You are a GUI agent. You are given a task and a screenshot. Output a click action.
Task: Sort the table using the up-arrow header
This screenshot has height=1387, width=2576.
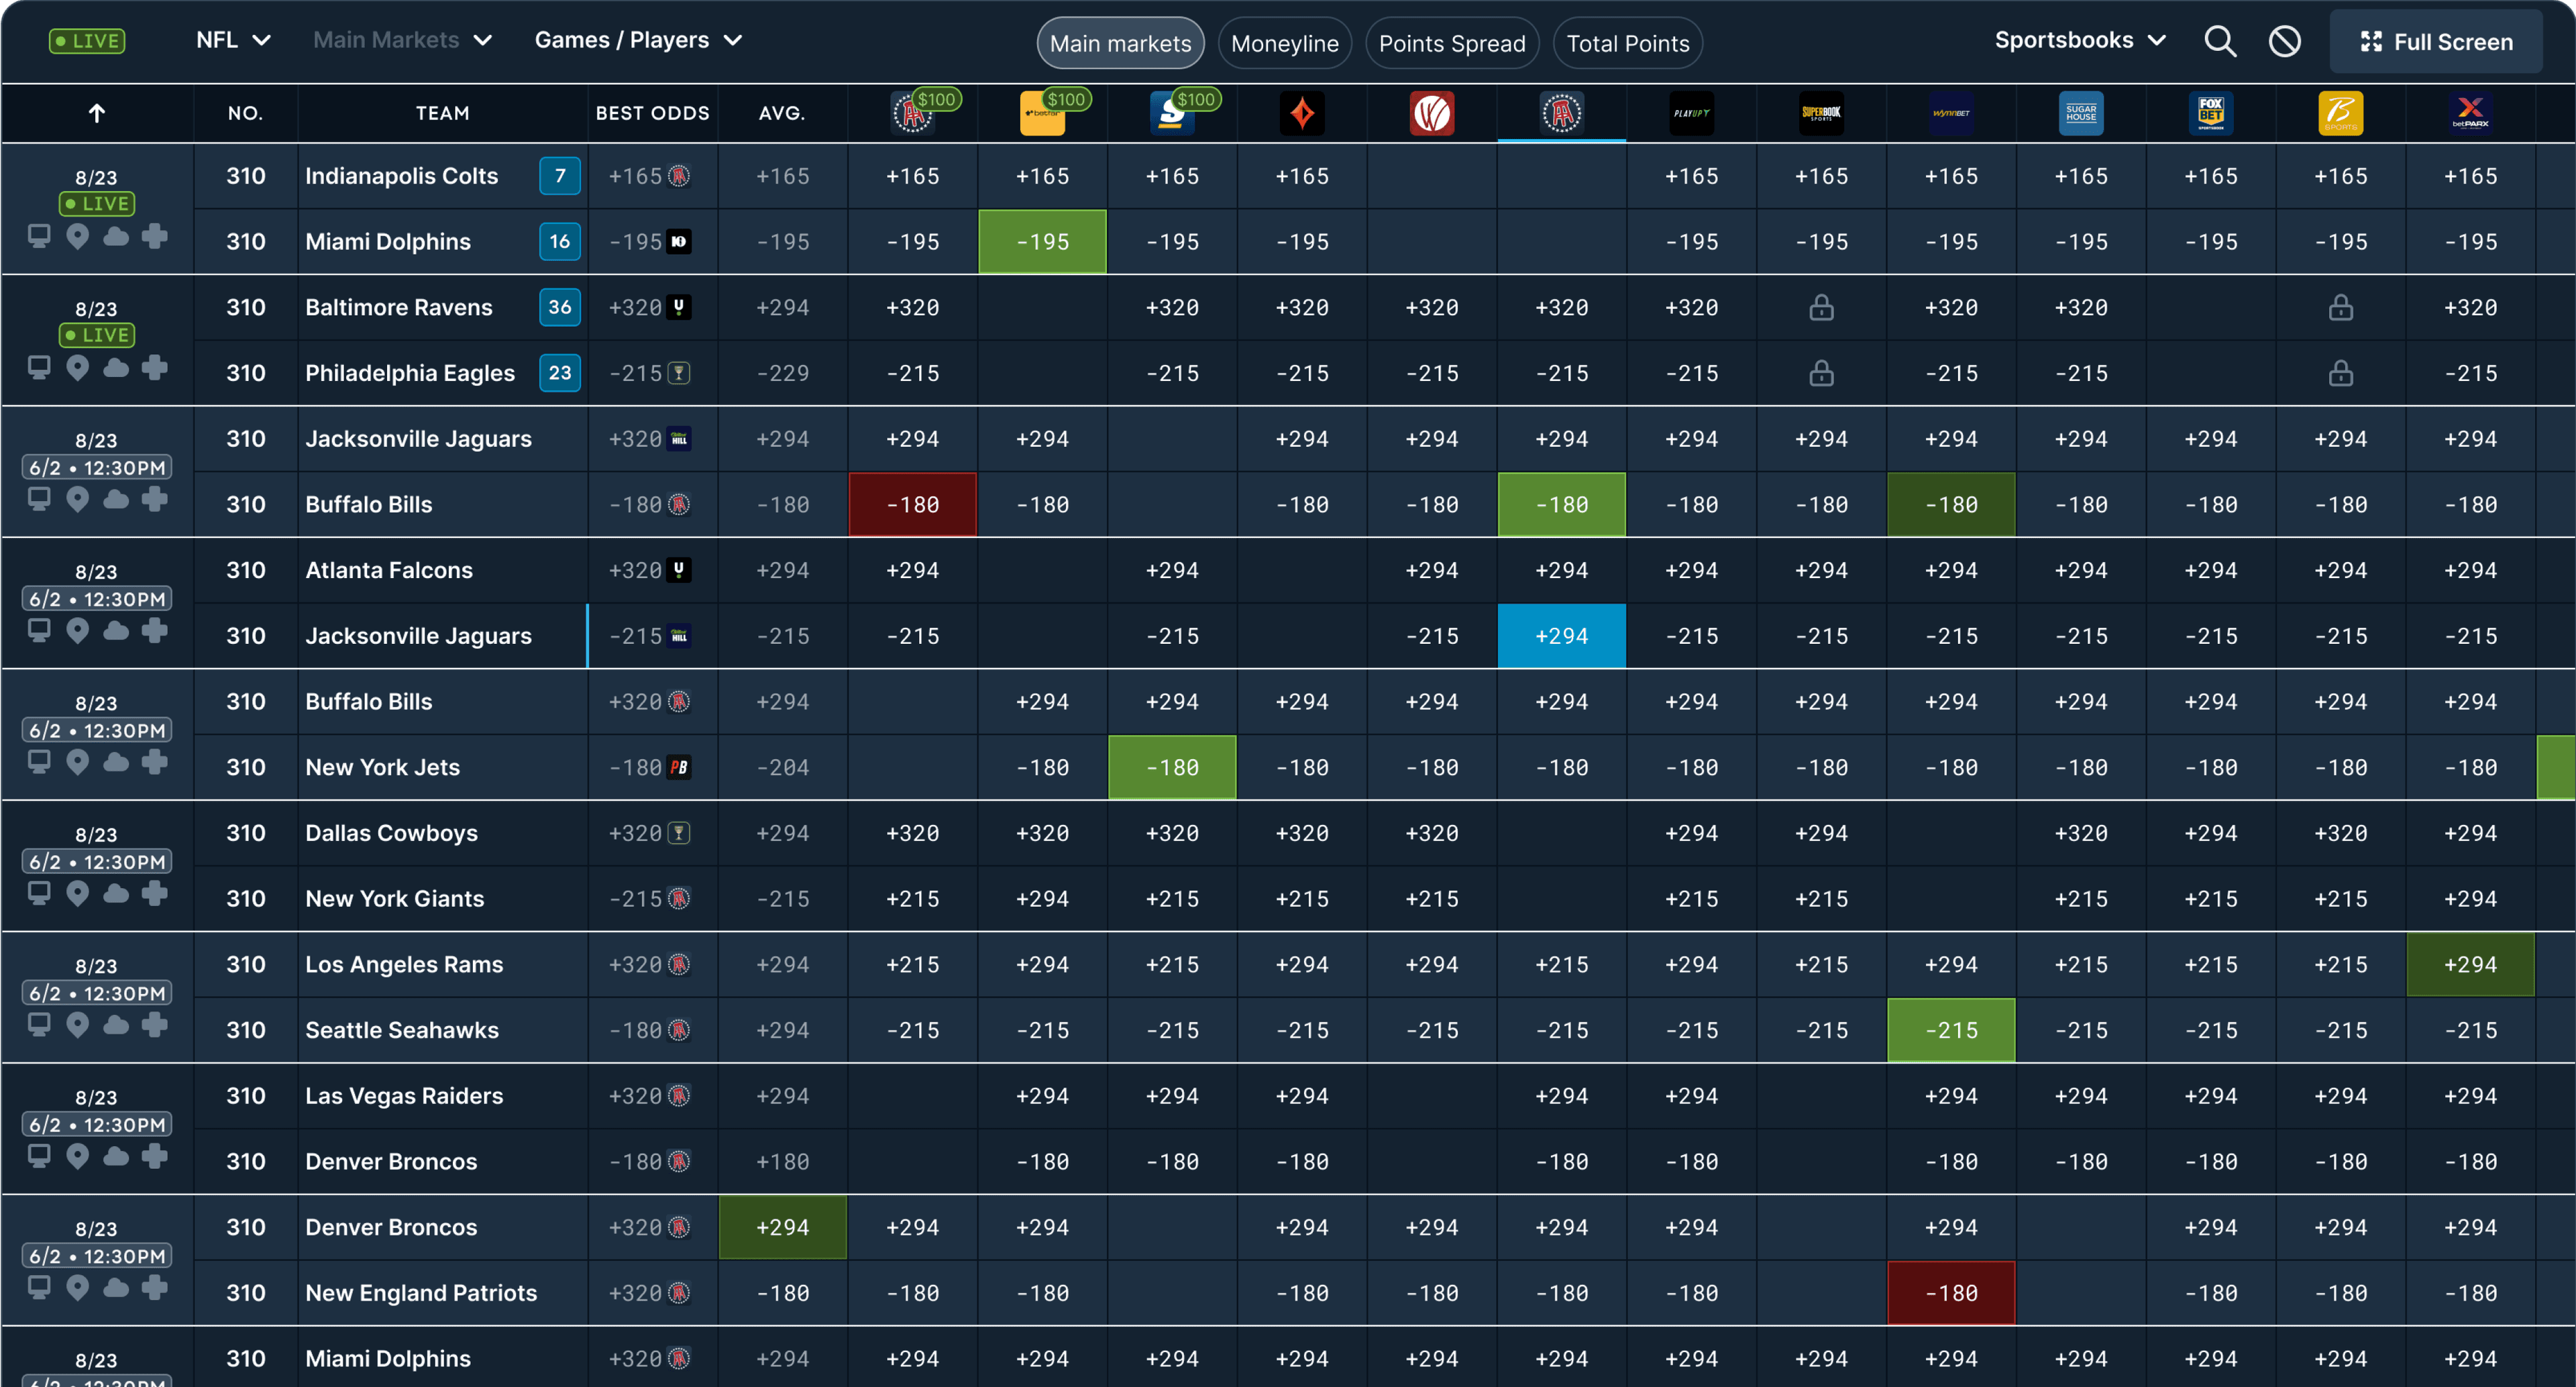pyautogui.click(x=97, y=113)
